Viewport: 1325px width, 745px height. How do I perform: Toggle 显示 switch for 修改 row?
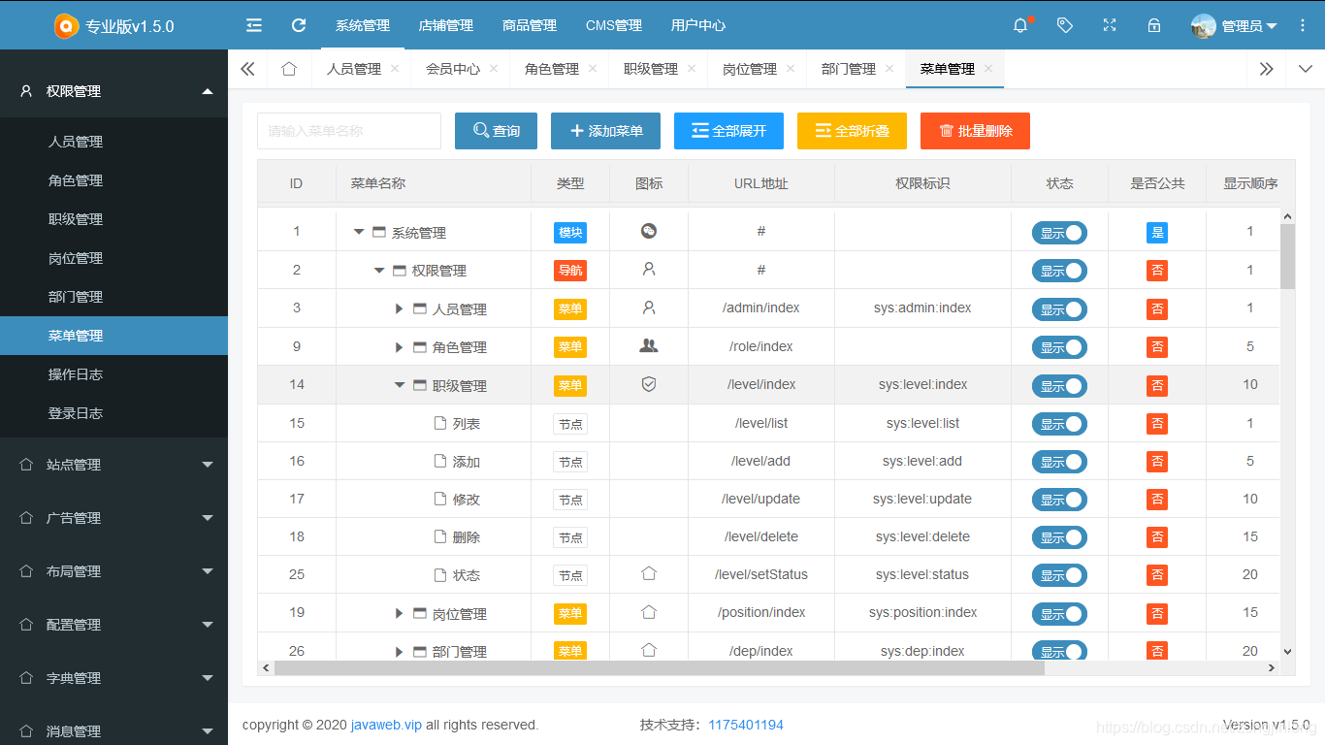[x=1059, y=500]
